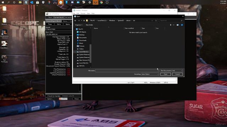Select Local Disk (G:) drive
The width and height of the screenshot is (227, 127).
tap(82, 63)
